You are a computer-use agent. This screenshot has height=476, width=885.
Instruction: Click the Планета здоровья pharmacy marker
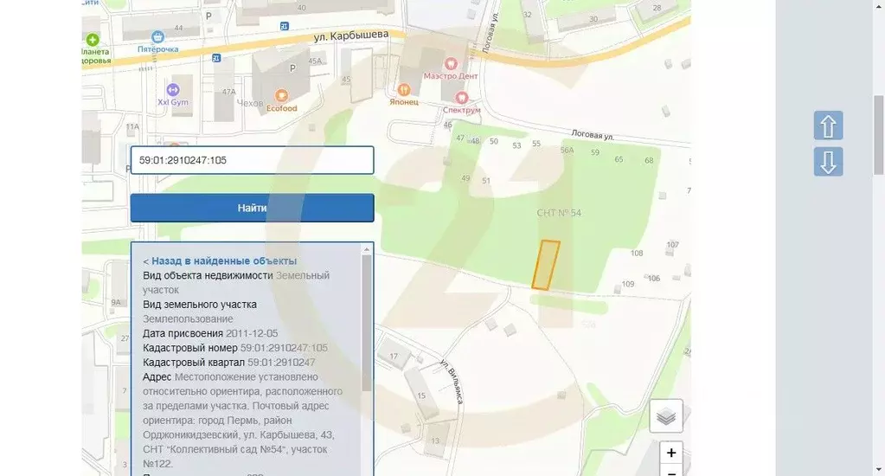click(93, 39)
